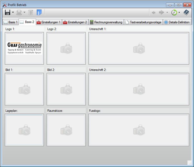This screenshot has height=167, width=194.
Task: Click the Delete trash can icon
Action: 31,12
